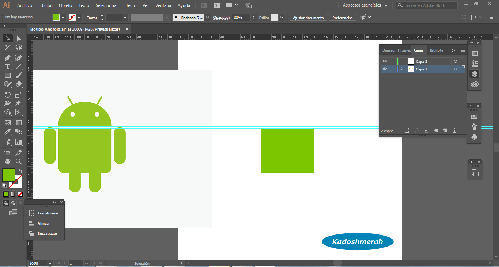Hide the Capa 1 layer
Screen dimensions: 499x267
click(x=385, y=69)
